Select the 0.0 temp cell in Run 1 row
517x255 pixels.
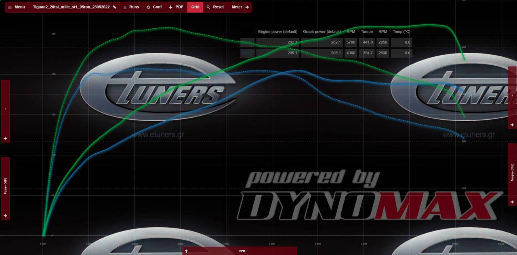[401, 53]
